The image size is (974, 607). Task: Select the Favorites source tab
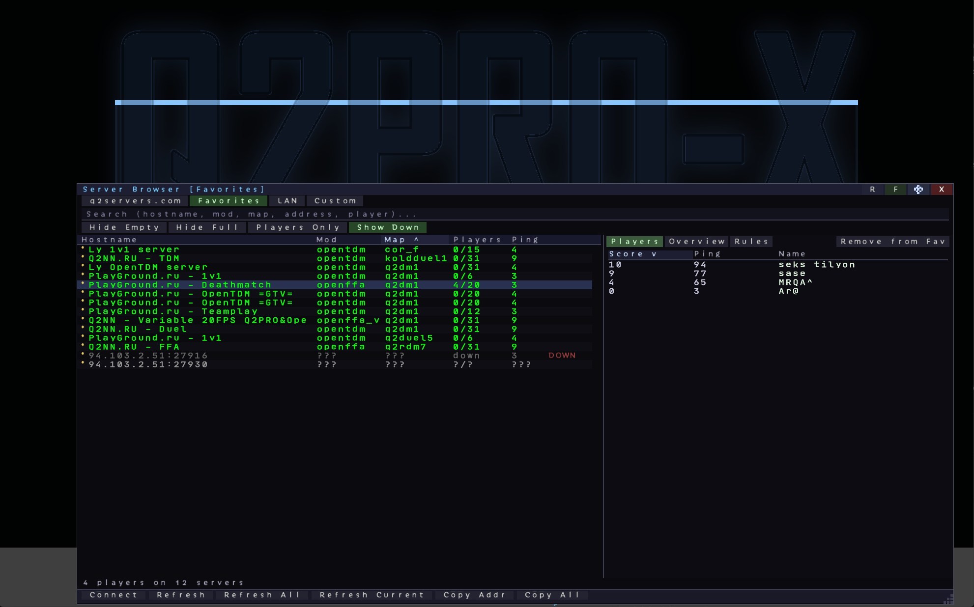[x=229, y=201]
